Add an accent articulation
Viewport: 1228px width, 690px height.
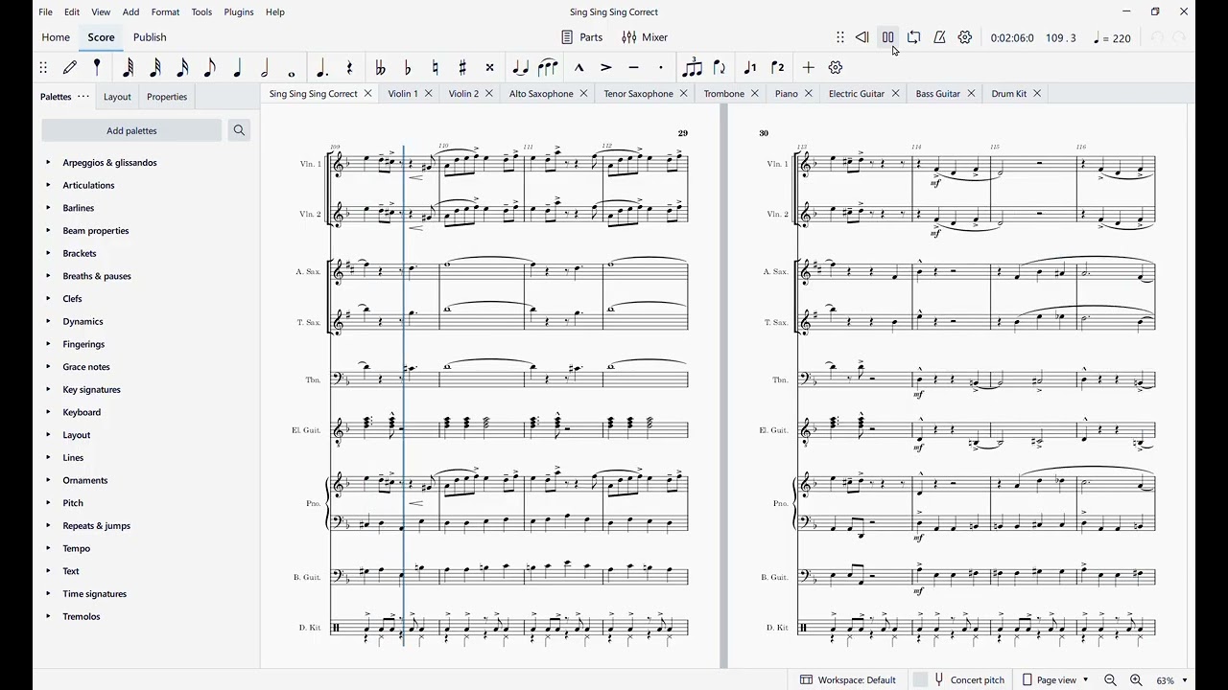click(606, 68)
